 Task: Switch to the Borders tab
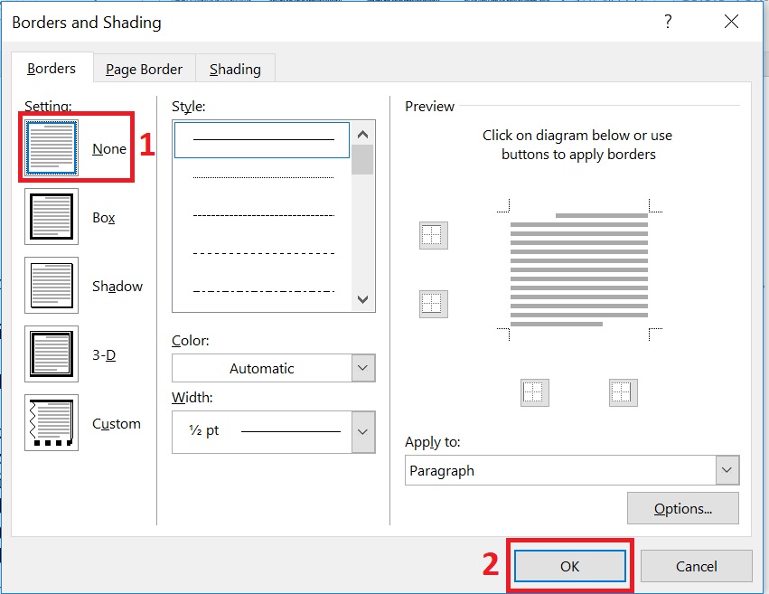[52, 68]
